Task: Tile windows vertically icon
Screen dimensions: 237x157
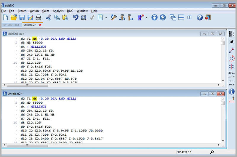Action: point(189,17)
